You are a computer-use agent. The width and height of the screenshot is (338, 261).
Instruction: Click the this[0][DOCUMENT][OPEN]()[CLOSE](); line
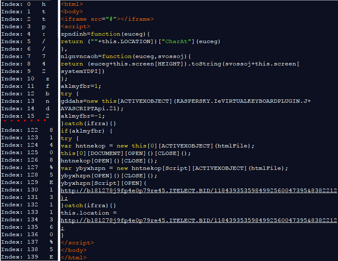click(x=126, y=154)
